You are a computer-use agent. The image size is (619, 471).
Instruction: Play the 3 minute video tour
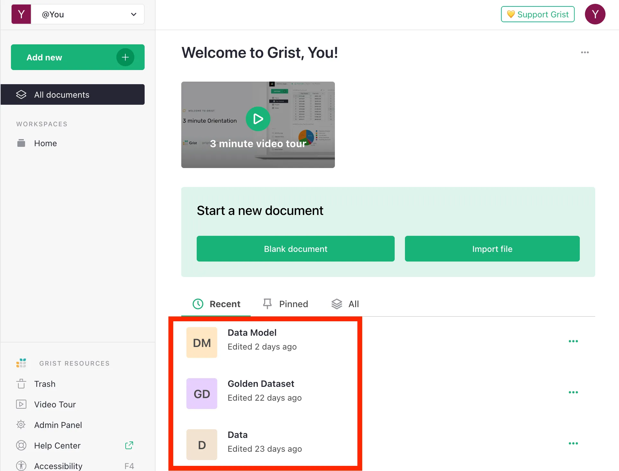tap(258, 119)
